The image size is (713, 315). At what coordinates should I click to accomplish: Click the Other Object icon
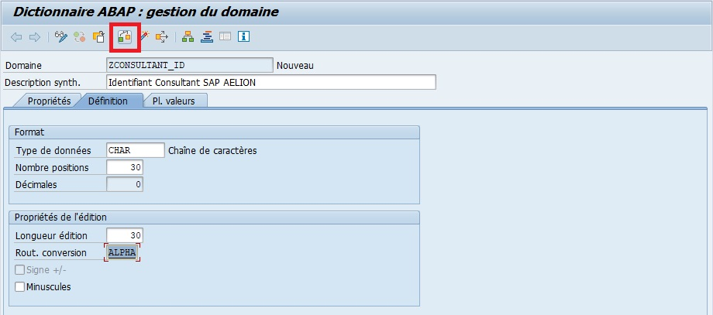click(98, 37)
